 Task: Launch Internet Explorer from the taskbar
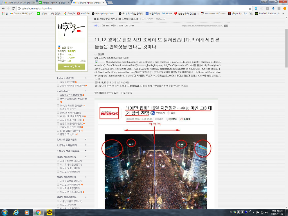tap(16, 213)
